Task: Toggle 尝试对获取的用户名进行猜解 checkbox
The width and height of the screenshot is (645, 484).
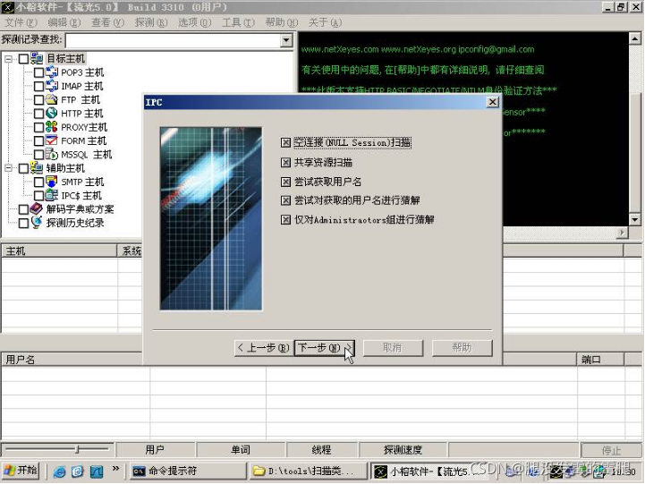Action: 285,200
